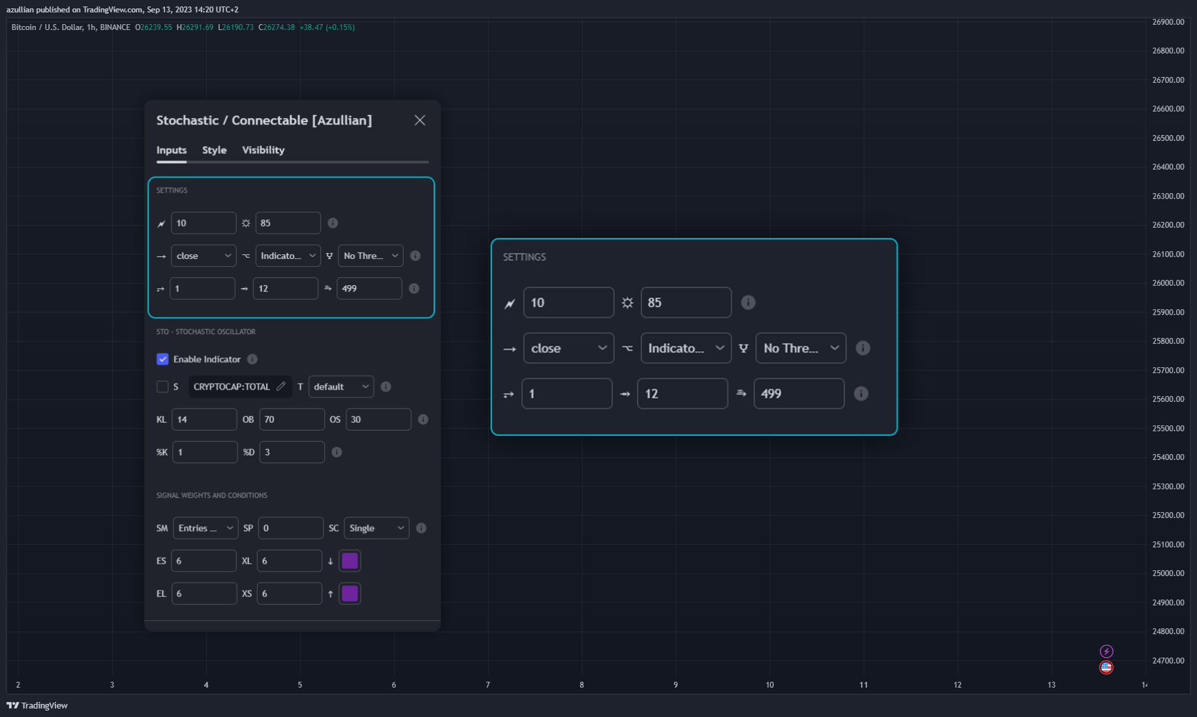Click the US flag economic event icon
This screenshot has height=717, width=1197.
[x=1106, y=667]
